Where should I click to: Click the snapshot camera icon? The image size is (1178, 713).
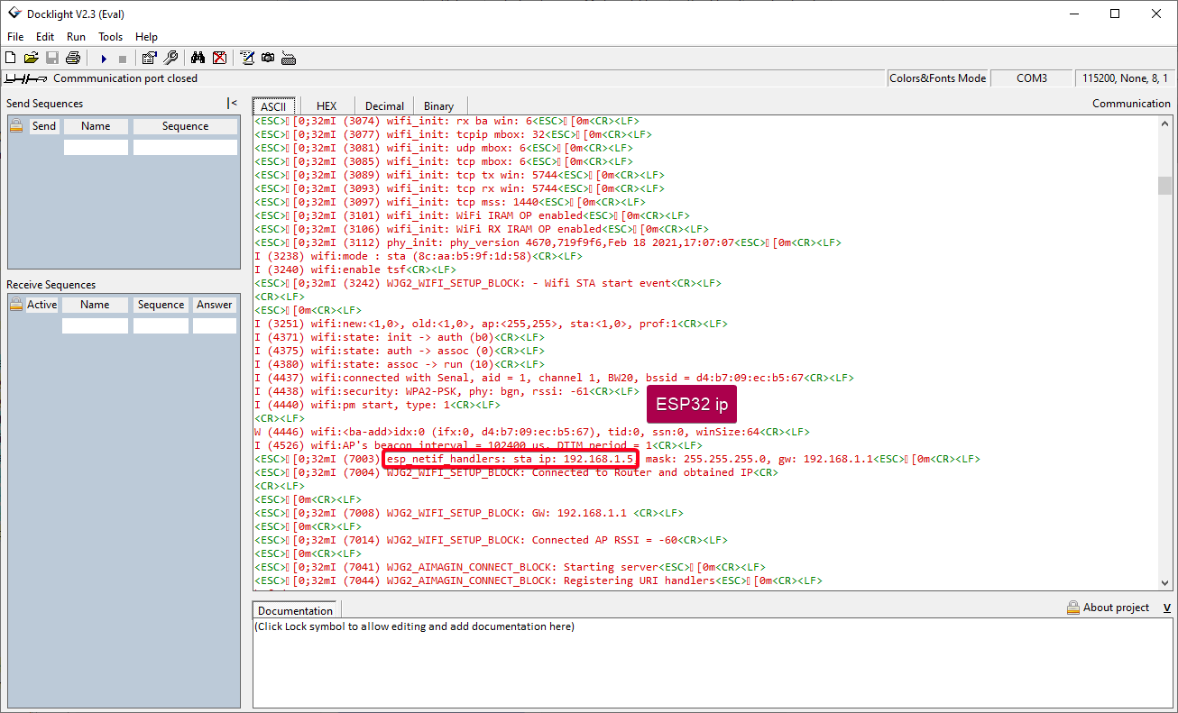(x=268, y=58)
